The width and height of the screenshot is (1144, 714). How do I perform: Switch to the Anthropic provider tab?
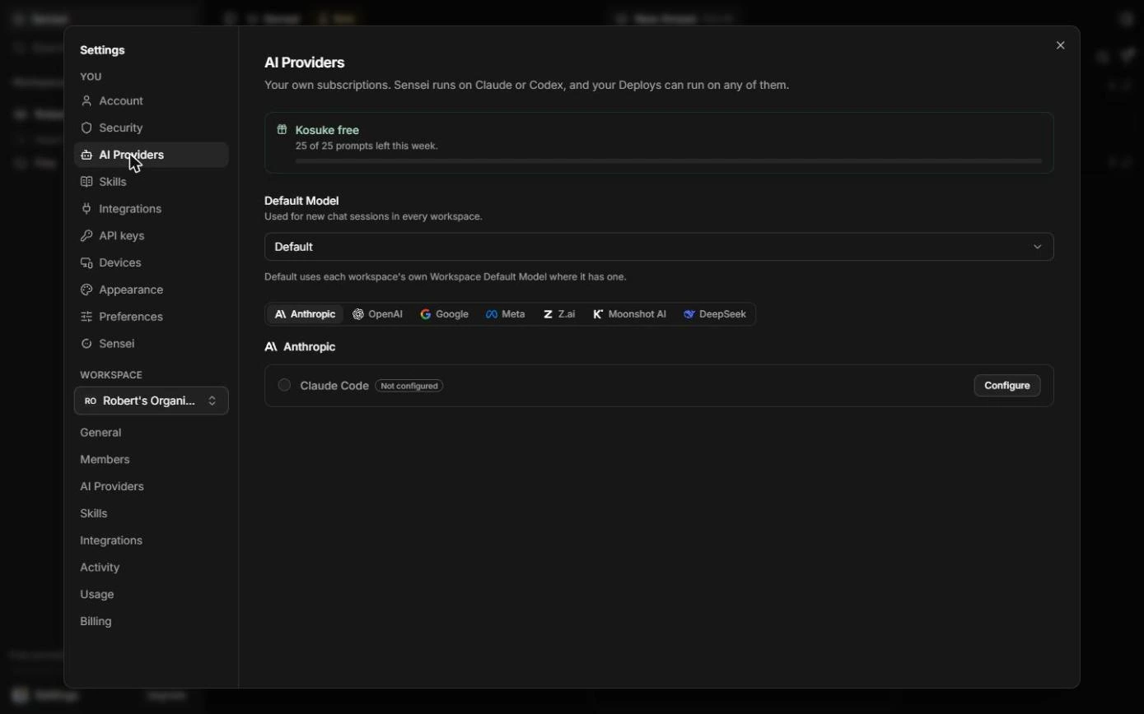pyautogui.click(x=305, y=314)
